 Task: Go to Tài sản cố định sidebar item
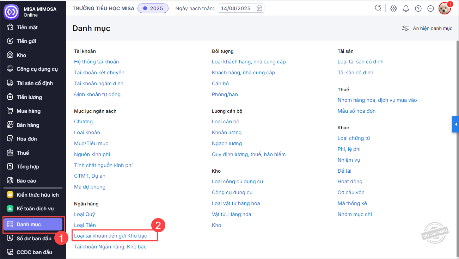35,83
